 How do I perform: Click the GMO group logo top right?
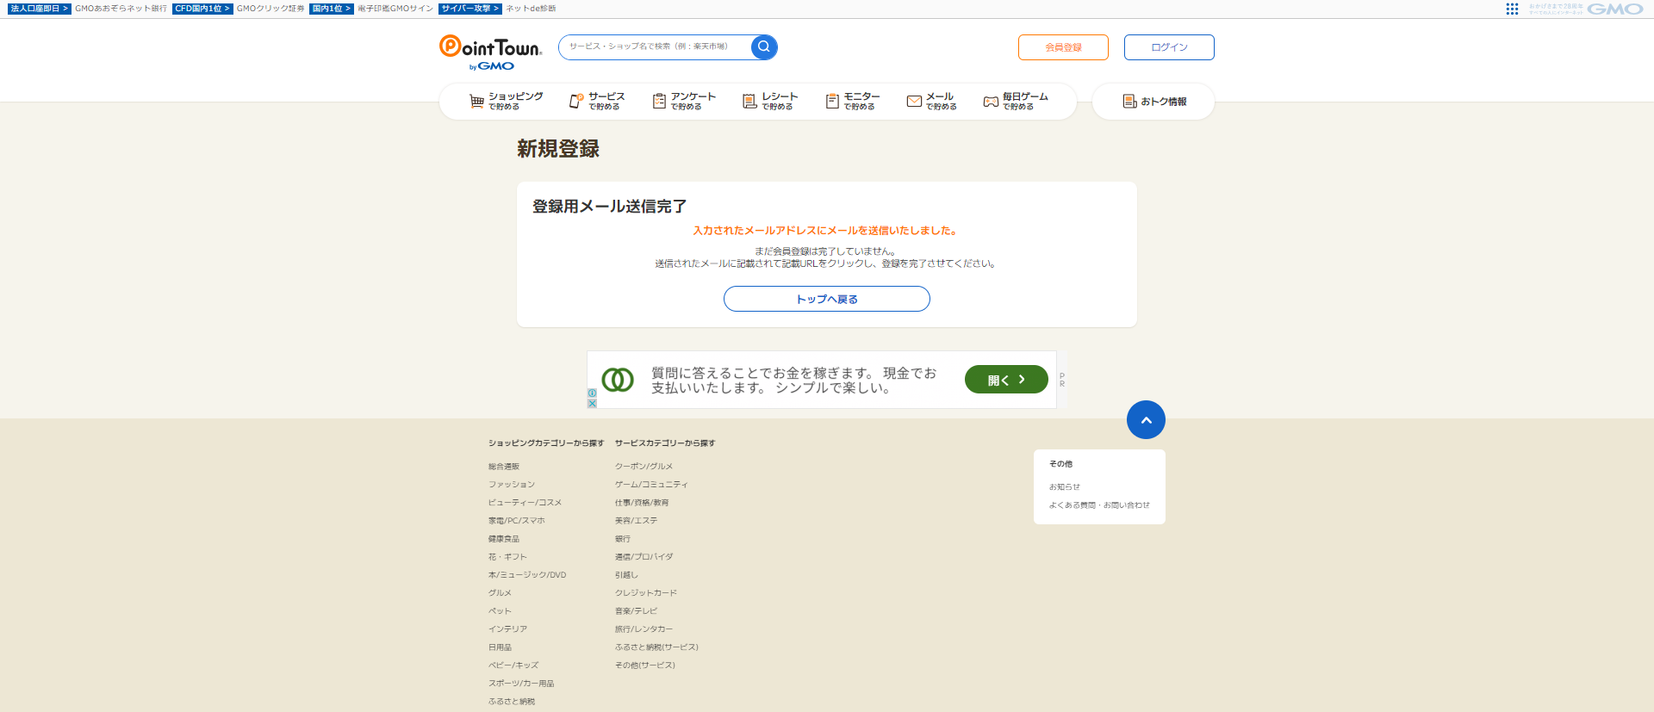point(1615,9)
